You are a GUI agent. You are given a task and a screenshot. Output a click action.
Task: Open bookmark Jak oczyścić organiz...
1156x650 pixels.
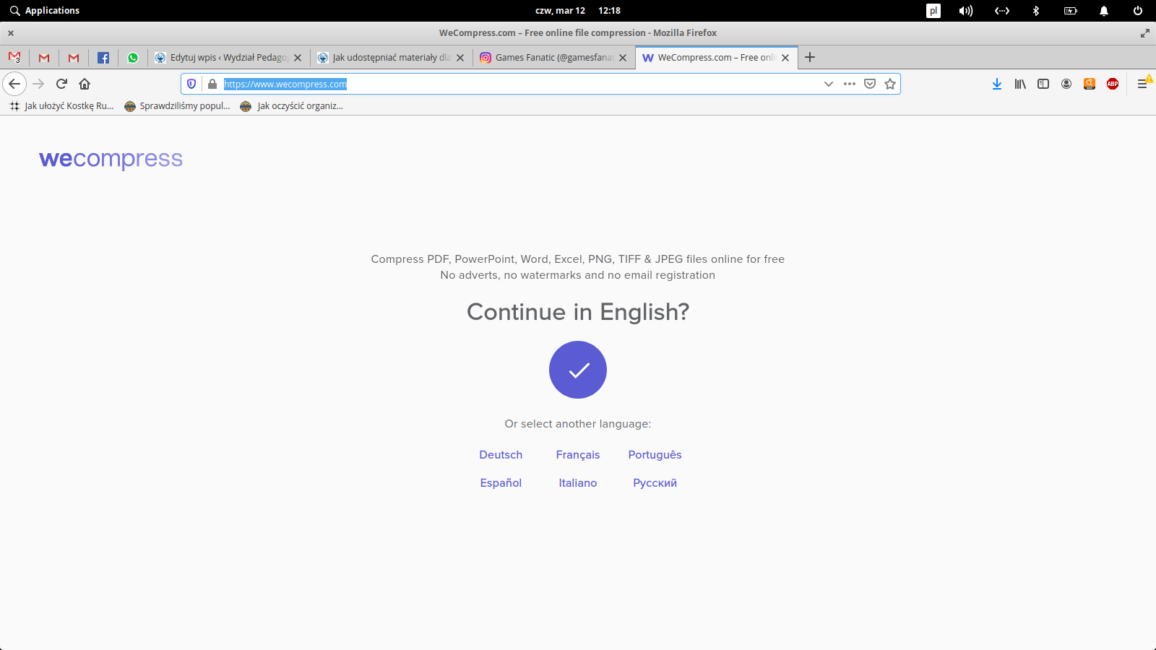pos(292,106)
